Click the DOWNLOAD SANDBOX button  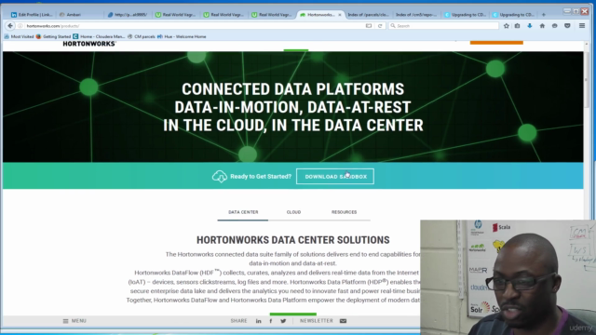335,177
